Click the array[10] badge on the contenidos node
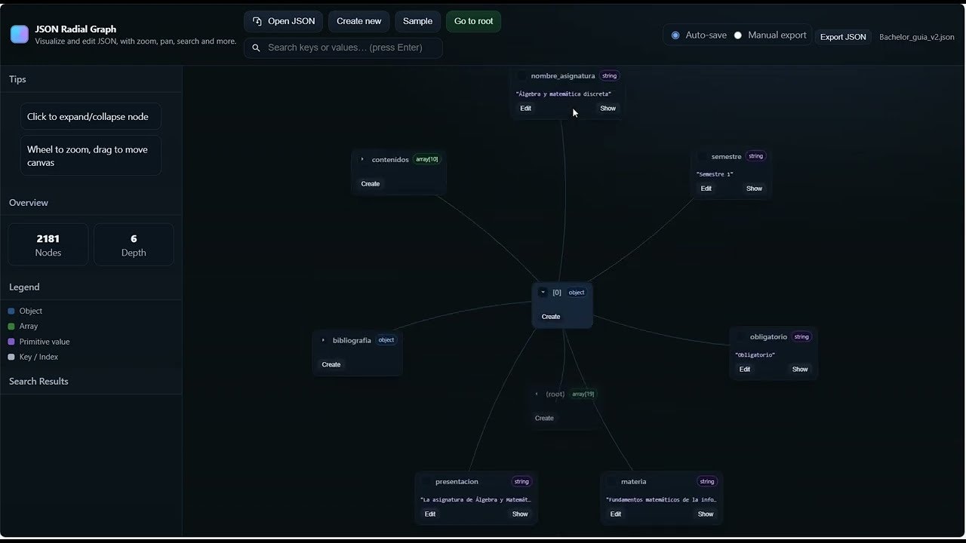Image resolution: width=966 pixels, height=543 pixels. 427,159
